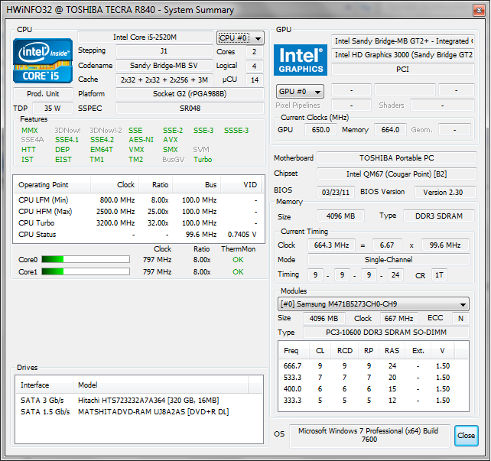This screenshot has height=461, width=491.
Task: Click the Sandy Bridge-MB SV codename field
Action: [x=164, y=66]
